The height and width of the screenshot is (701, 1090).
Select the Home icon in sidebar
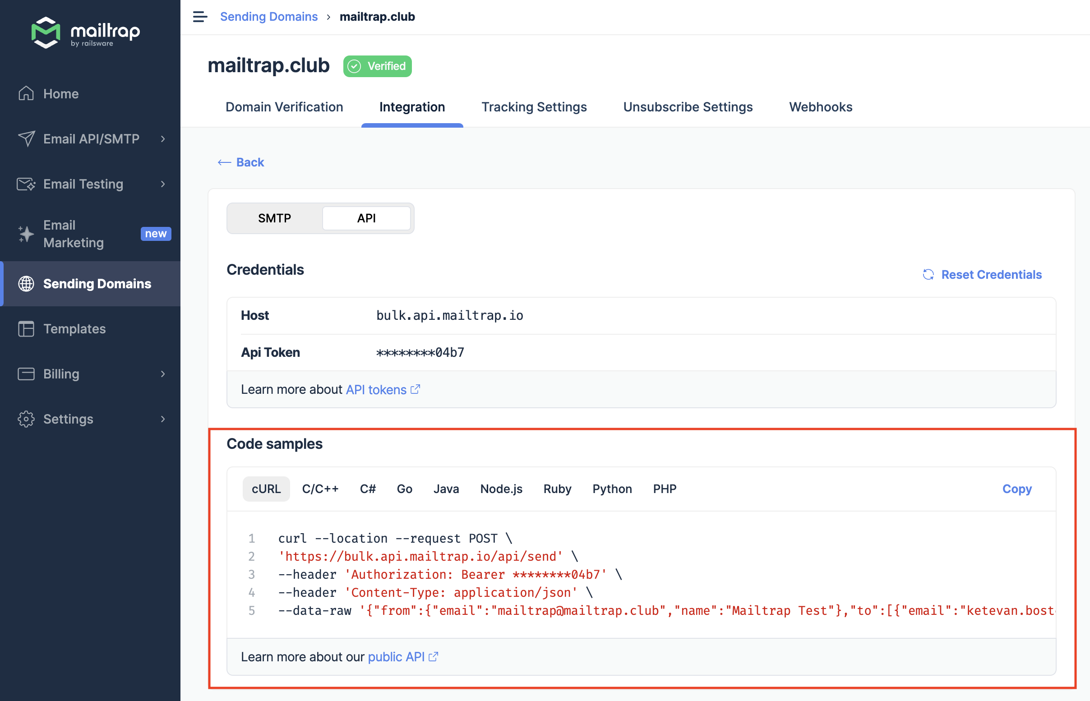(26, 93)
